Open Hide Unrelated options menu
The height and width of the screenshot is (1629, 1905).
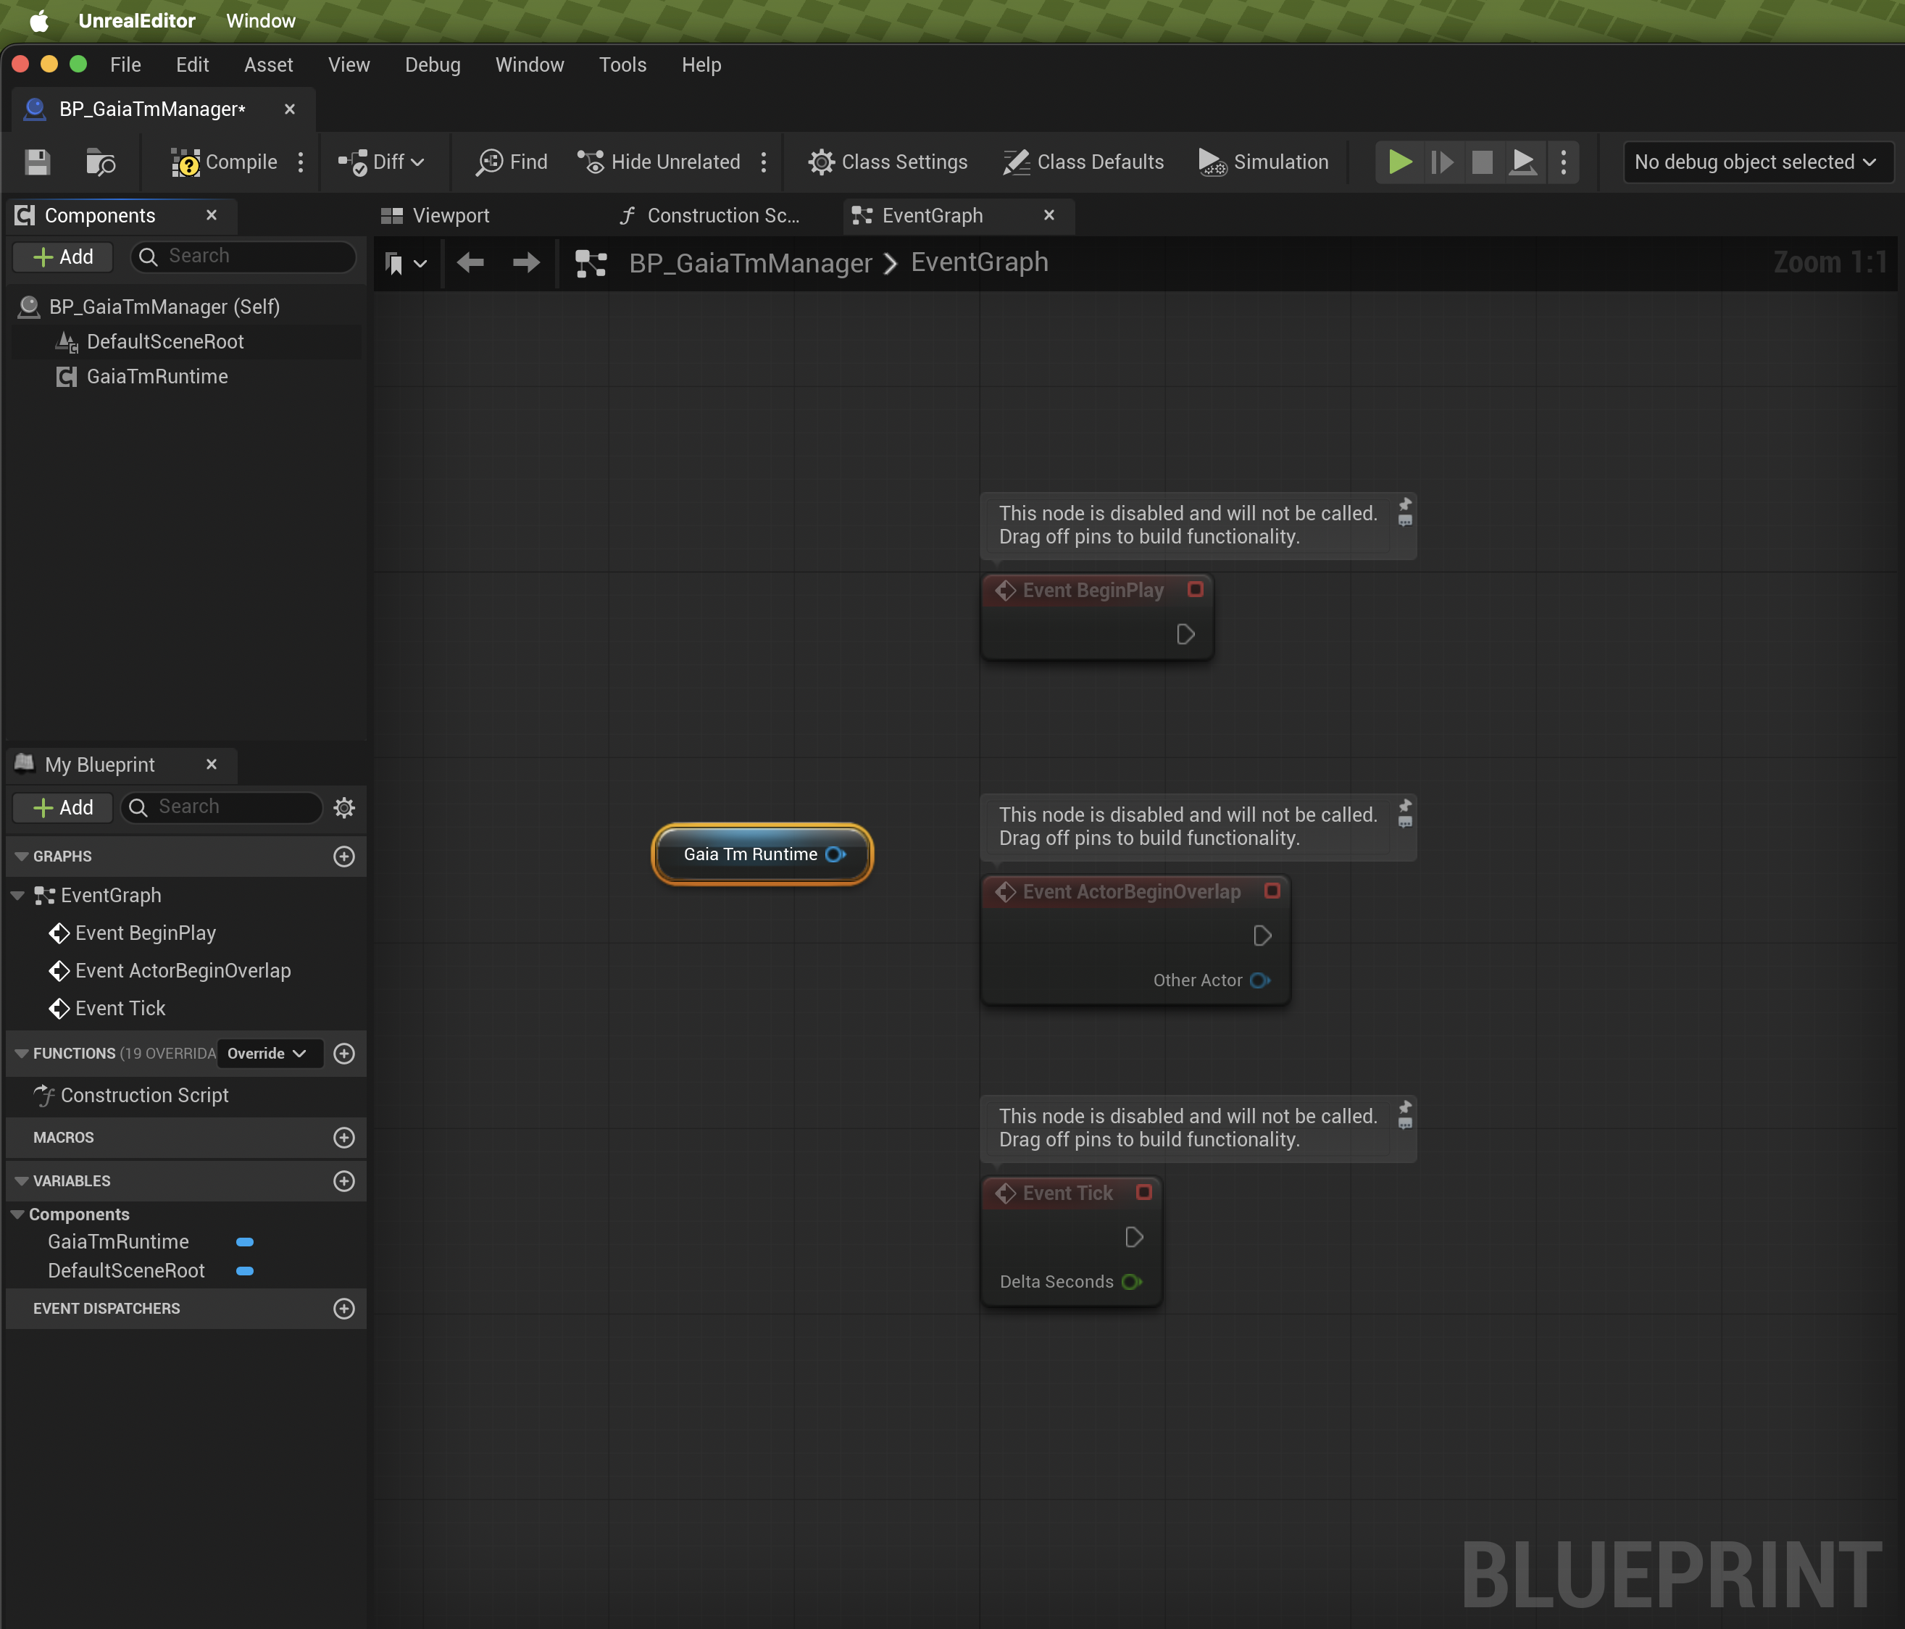click(x=763, y=163)
